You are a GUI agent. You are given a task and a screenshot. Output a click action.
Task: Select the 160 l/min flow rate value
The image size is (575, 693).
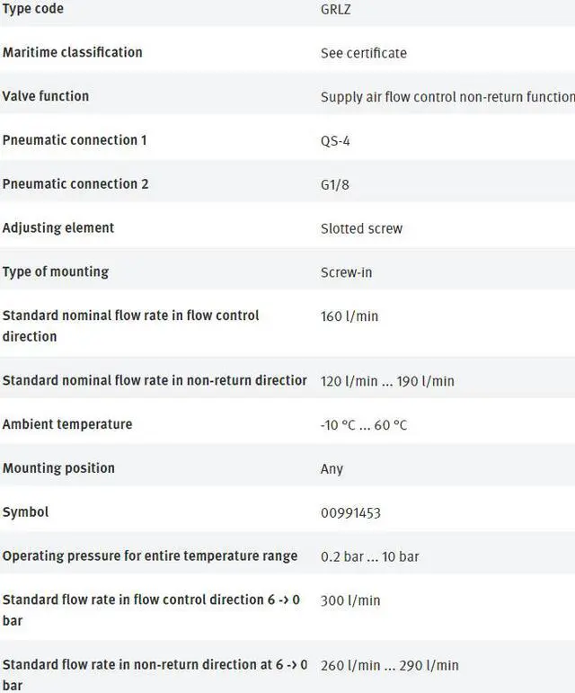click(x=350, y=316)
